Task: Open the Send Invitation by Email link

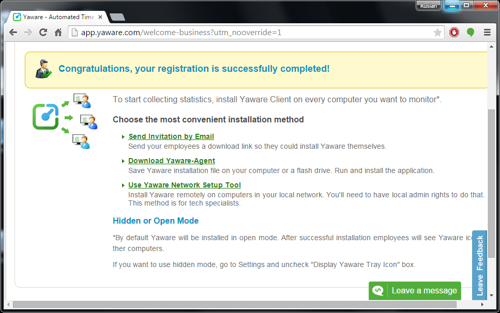Action: coord(171,137)
